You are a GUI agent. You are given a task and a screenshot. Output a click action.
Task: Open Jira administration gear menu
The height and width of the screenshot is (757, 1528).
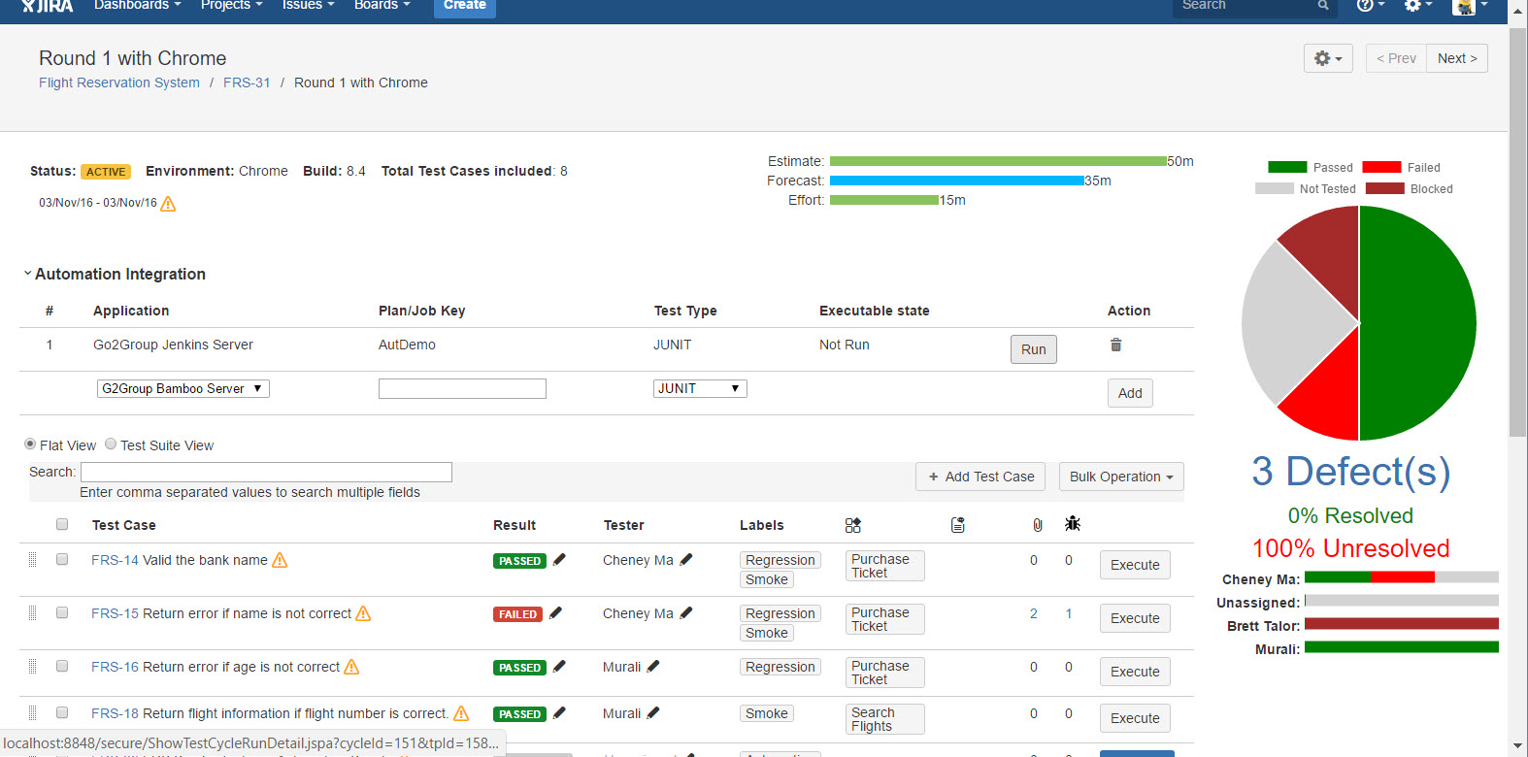pos(1418,5)
